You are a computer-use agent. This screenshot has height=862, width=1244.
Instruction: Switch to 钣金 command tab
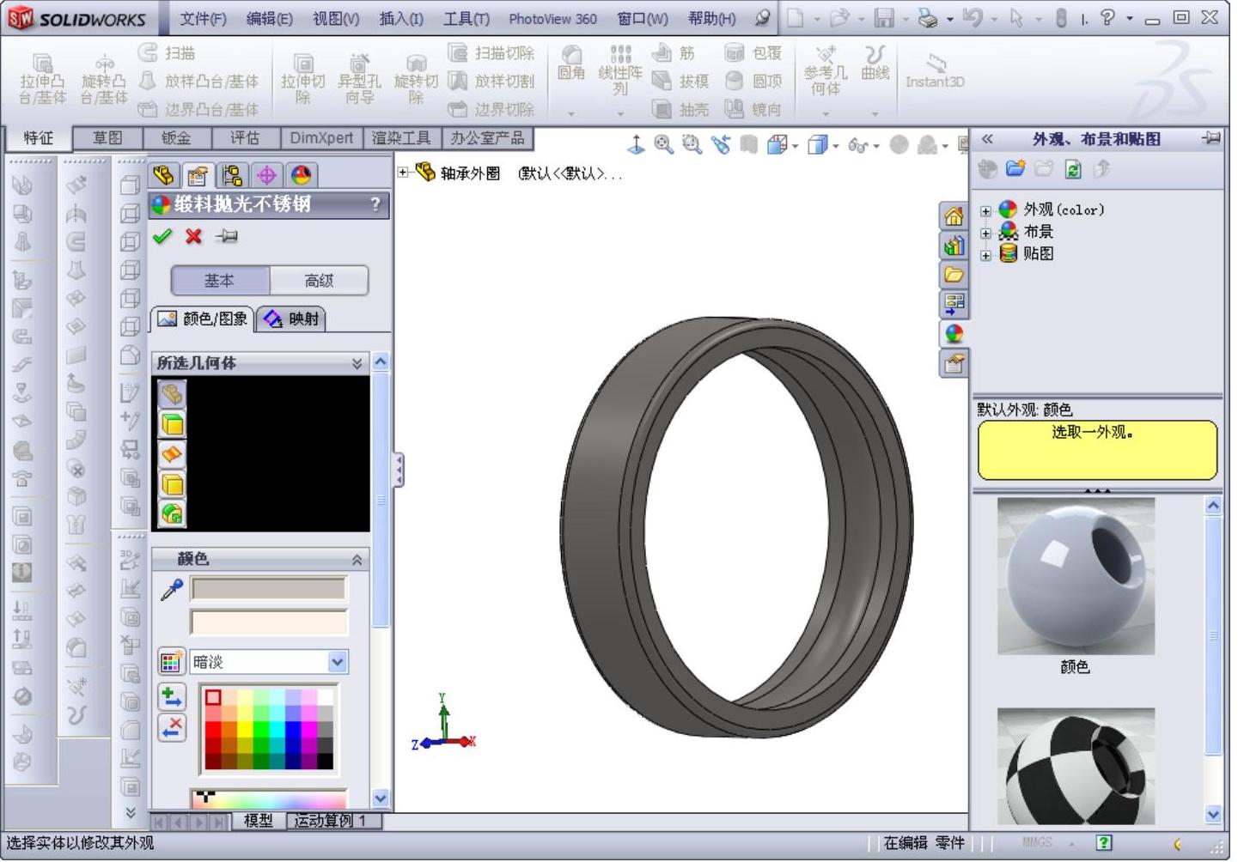click(176, 138)
